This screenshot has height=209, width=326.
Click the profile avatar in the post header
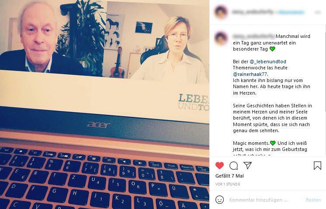click(x=221, y=12)
